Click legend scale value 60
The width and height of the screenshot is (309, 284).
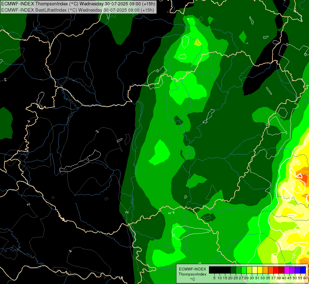coord(306,278)
